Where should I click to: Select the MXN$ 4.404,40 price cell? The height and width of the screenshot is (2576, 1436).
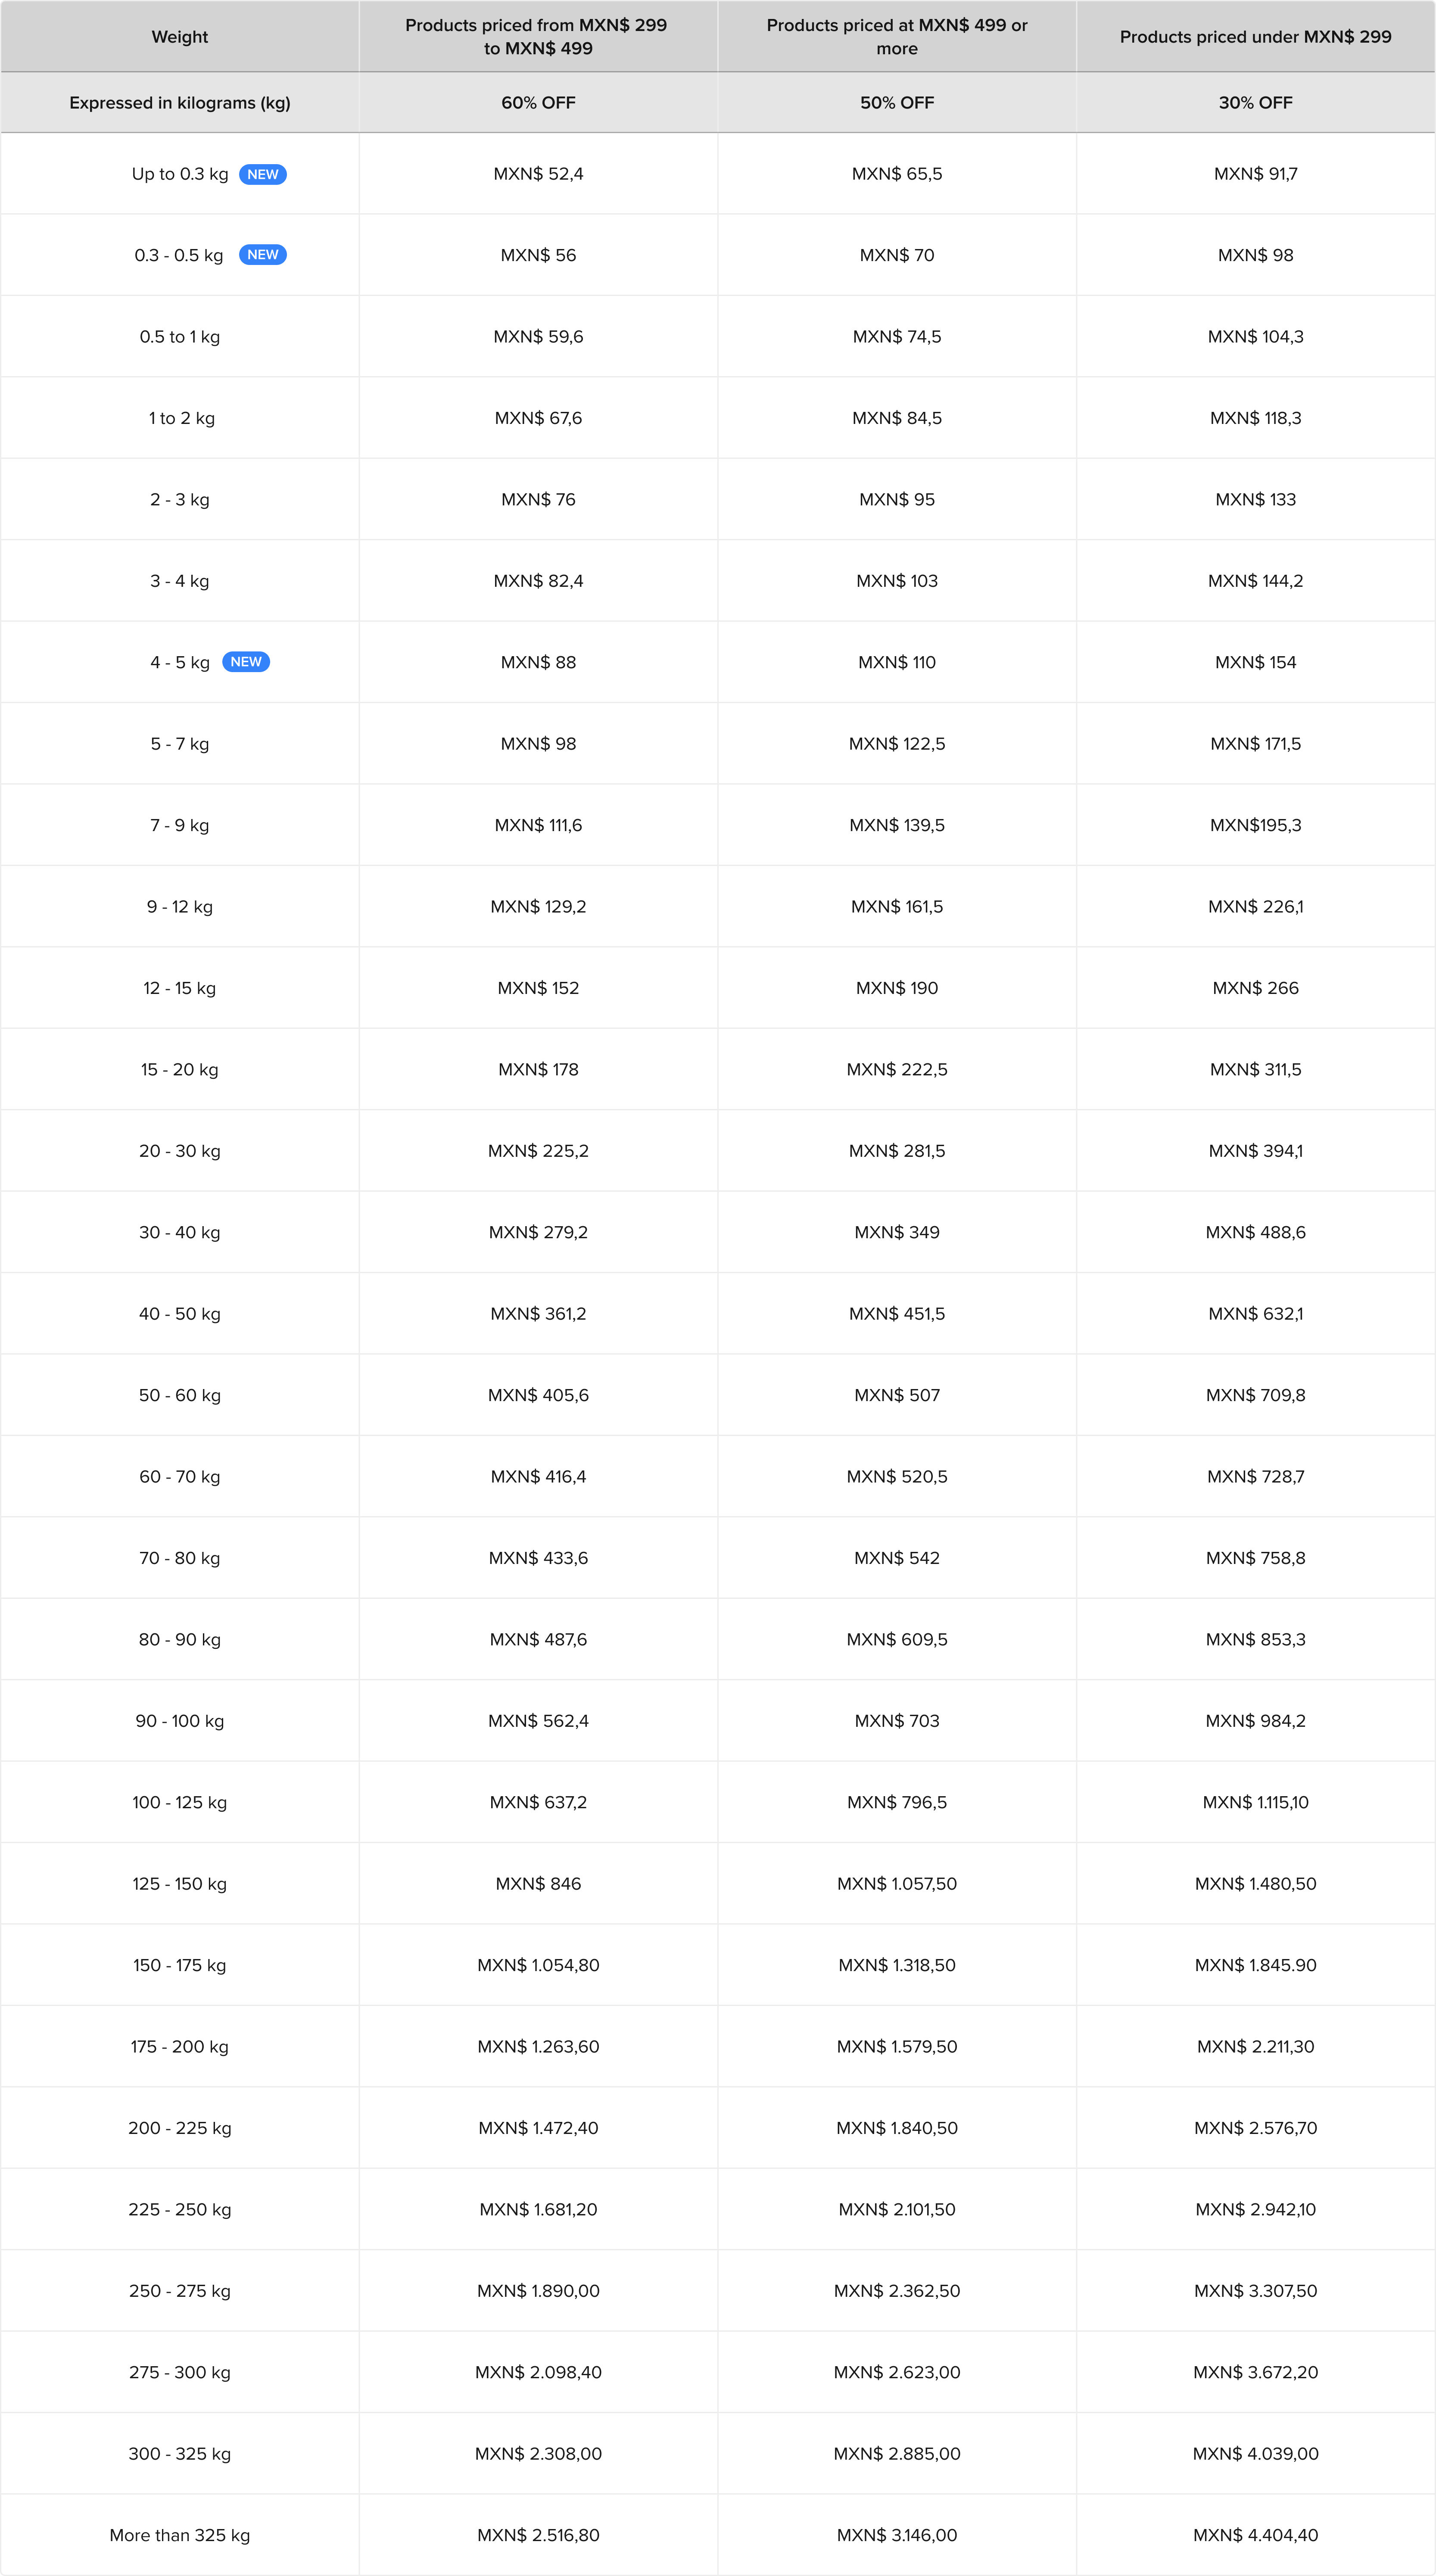1256,2535
